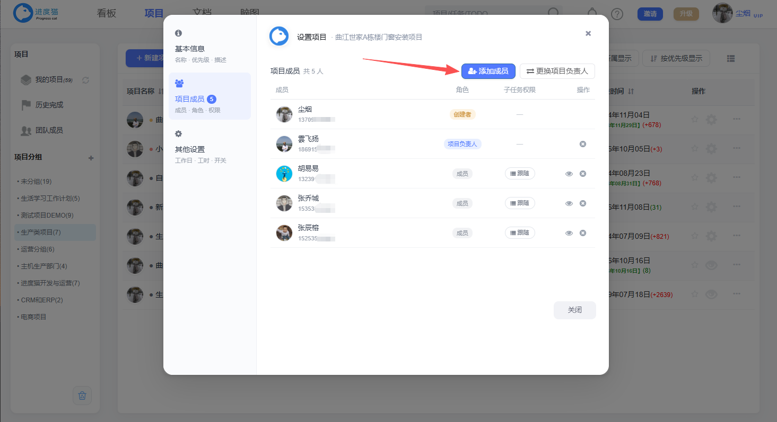Open user 尘烟 profile avatar in header
The image size is (777, 422).
(722, 13)
